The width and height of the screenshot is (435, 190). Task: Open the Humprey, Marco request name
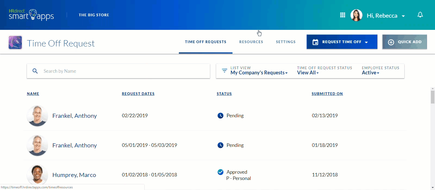(74, 175)
